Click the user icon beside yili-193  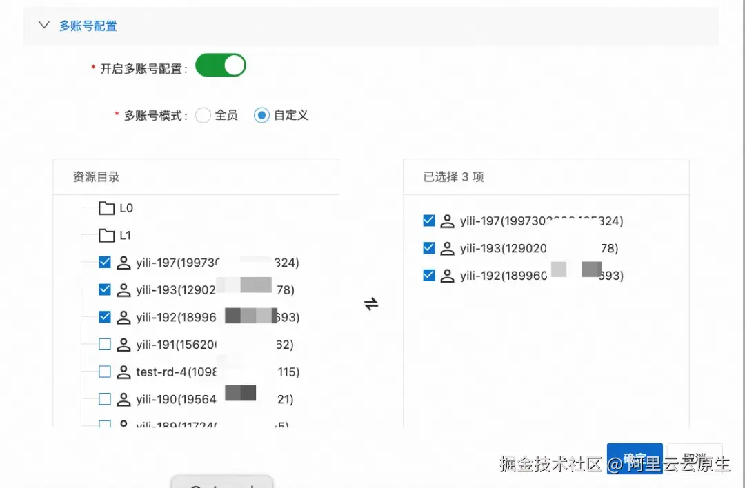point(124,289)
